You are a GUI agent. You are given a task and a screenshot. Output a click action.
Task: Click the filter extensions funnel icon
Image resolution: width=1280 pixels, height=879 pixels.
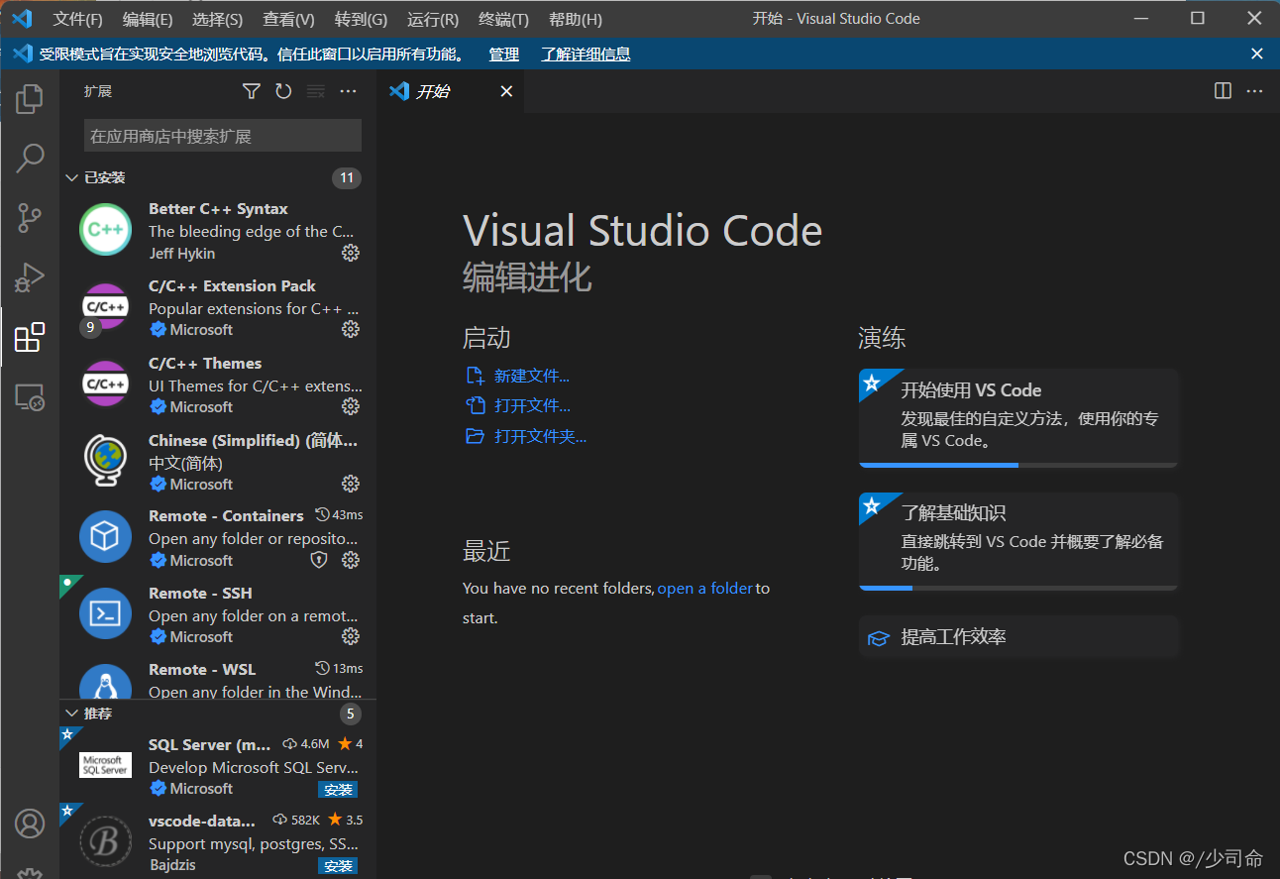coord(252,91)
